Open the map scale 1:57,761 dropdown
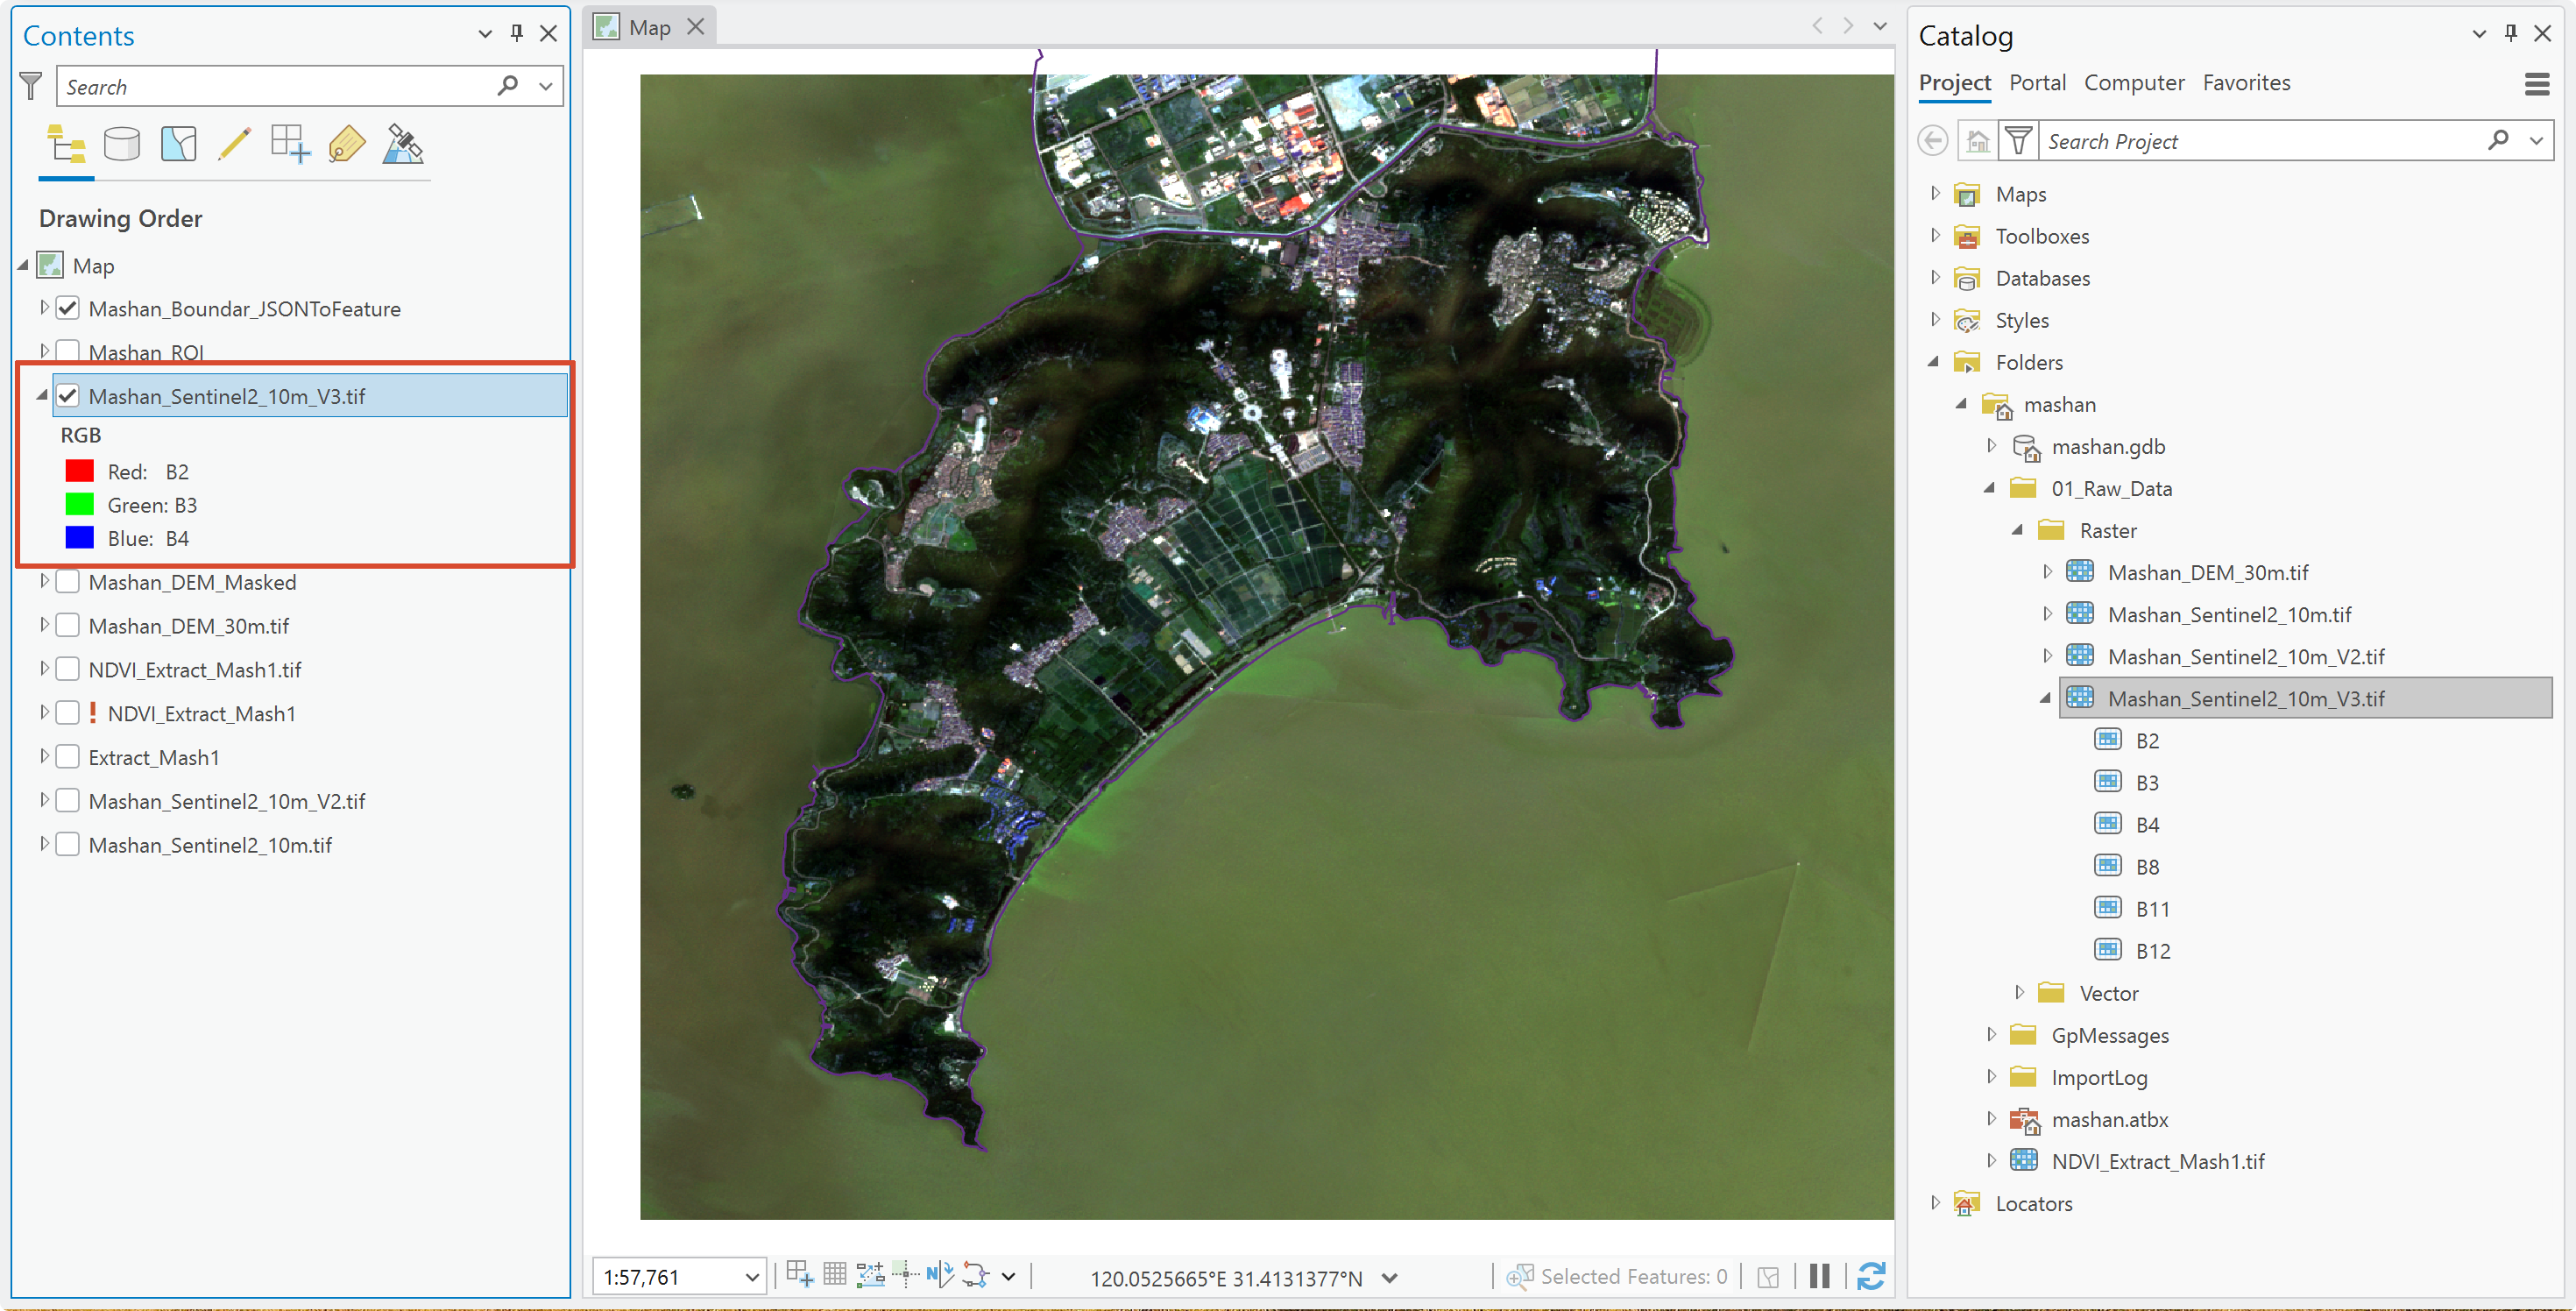Viewport: 2576px width, 1311px height. [x=752, y=1277]
